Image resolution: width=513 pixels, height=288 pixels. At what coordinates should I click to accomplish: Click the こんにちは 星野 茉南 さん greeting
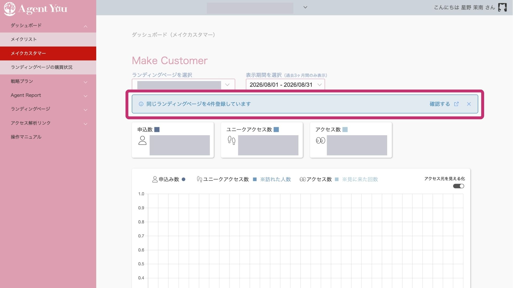pyautogui.click(x=464, y=7)
